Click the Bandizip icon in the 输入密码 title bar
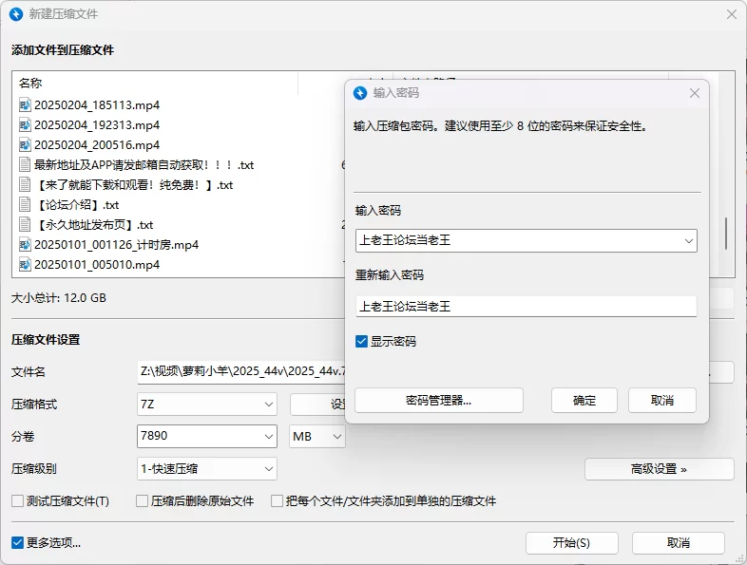The image size is (747, 565). [x=360, y=93]
